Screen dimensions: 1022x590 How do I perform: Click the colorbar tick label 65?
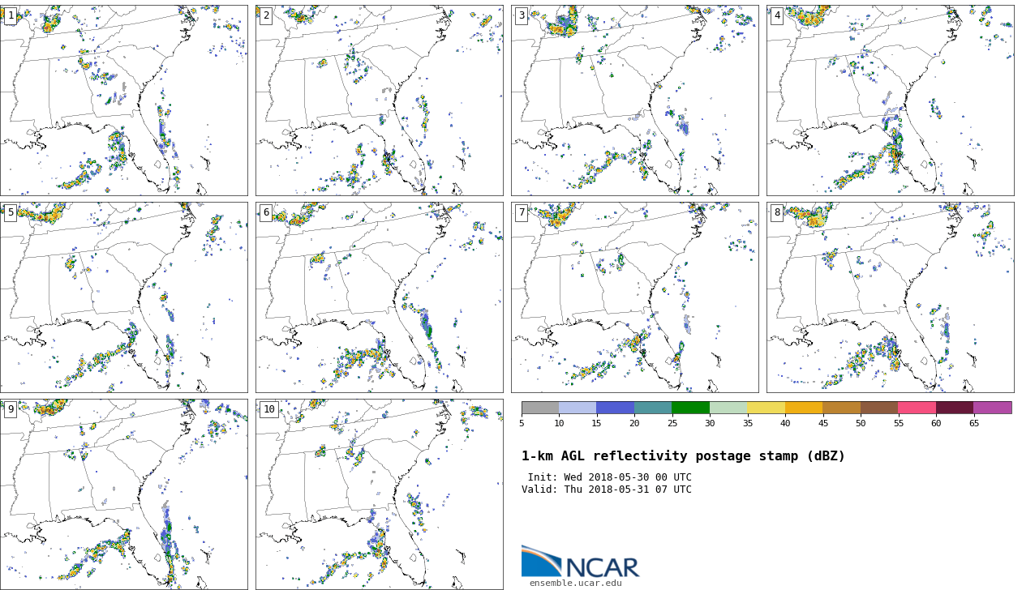pyautogui.click(x=974, y=423)
